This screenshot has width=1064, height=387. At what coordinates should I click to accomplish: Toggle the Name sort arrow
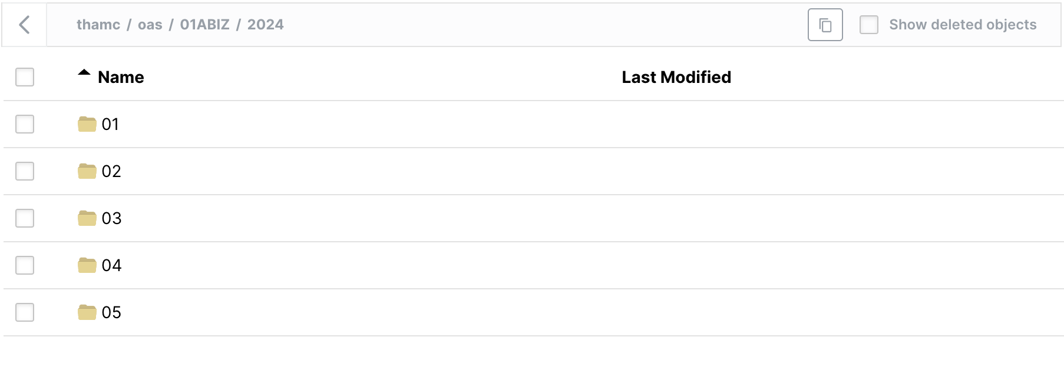click(x=84, y=74)
